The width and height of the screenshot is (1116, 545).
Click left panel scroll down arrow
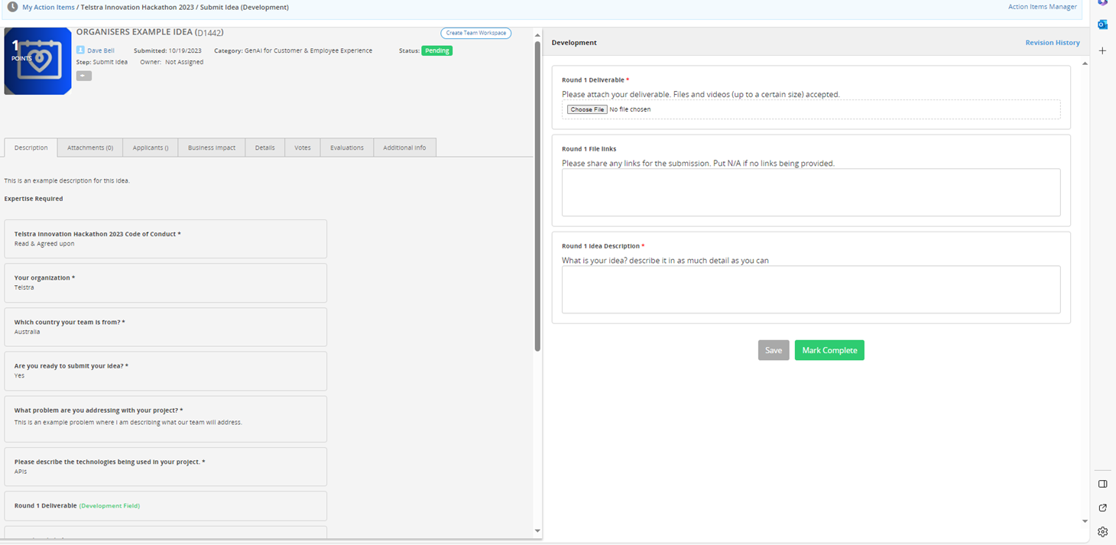[537, 530]
